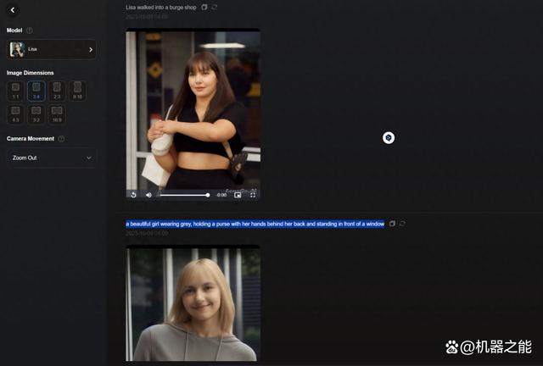The height and width of the screenshot is (366, 543).
Task: Regenerate the 'Lisa walked into a burge shop' video
Action: click(x=215, y=7)
